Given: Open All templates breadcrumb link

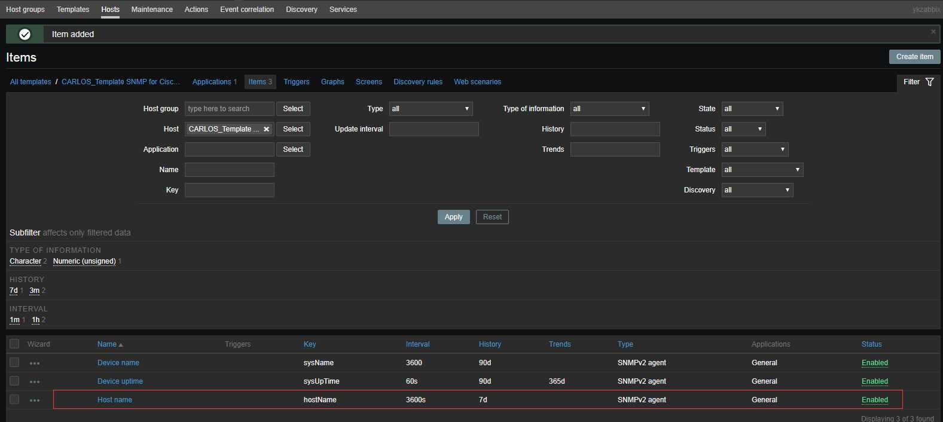Looking at the screenshot, I should 30,82.
